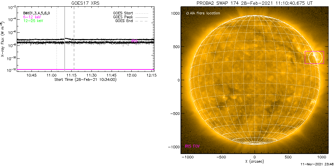This screenshot has width=335, height=167.
Task: Click the 10⁻² flux axis tick label
Action: [12, 8]
